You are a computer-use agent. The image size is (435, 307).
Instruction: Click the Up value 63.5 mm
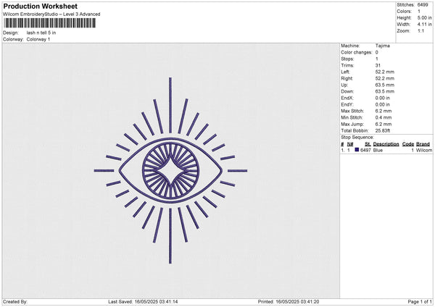coord(384,85)
